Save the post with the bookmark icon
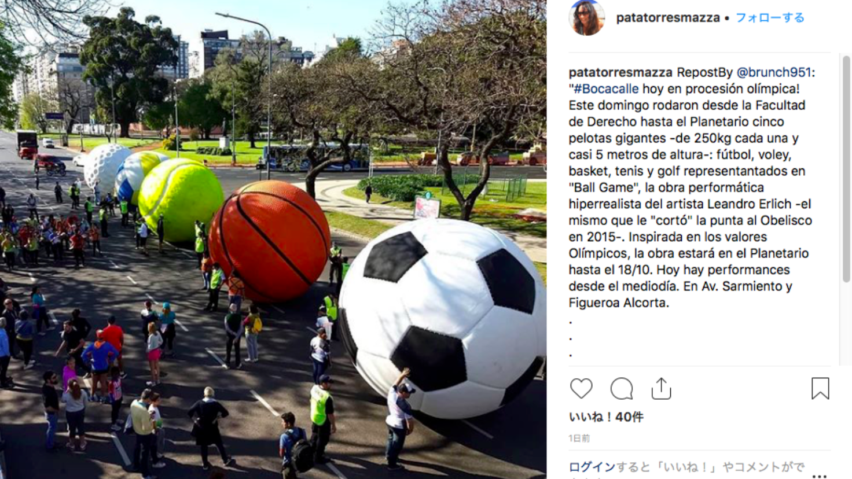852x479 pixels. pos(820,388)
